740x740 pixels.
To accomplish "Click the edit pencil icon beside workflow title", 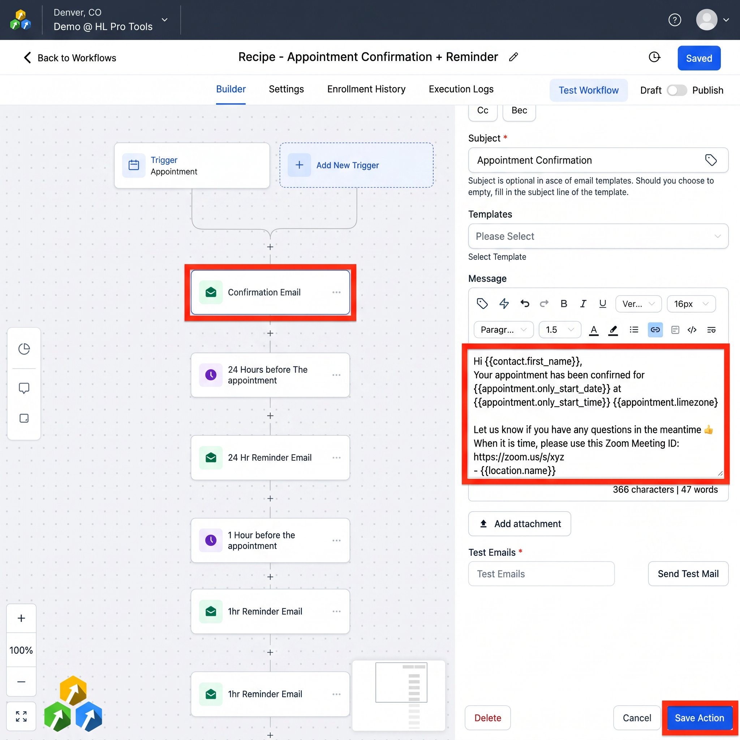I will 514,57.
